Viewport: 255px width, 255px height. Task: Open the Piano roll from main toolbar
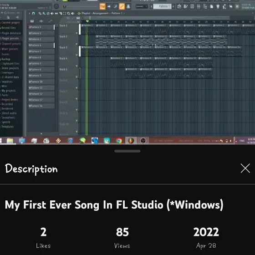(x=186, y=6)
